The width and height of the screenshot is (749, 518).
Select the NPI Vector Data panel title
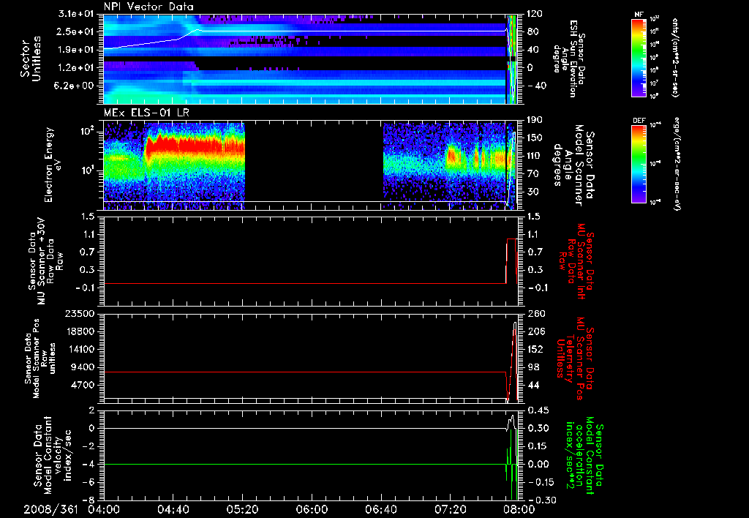pos(149,7)
